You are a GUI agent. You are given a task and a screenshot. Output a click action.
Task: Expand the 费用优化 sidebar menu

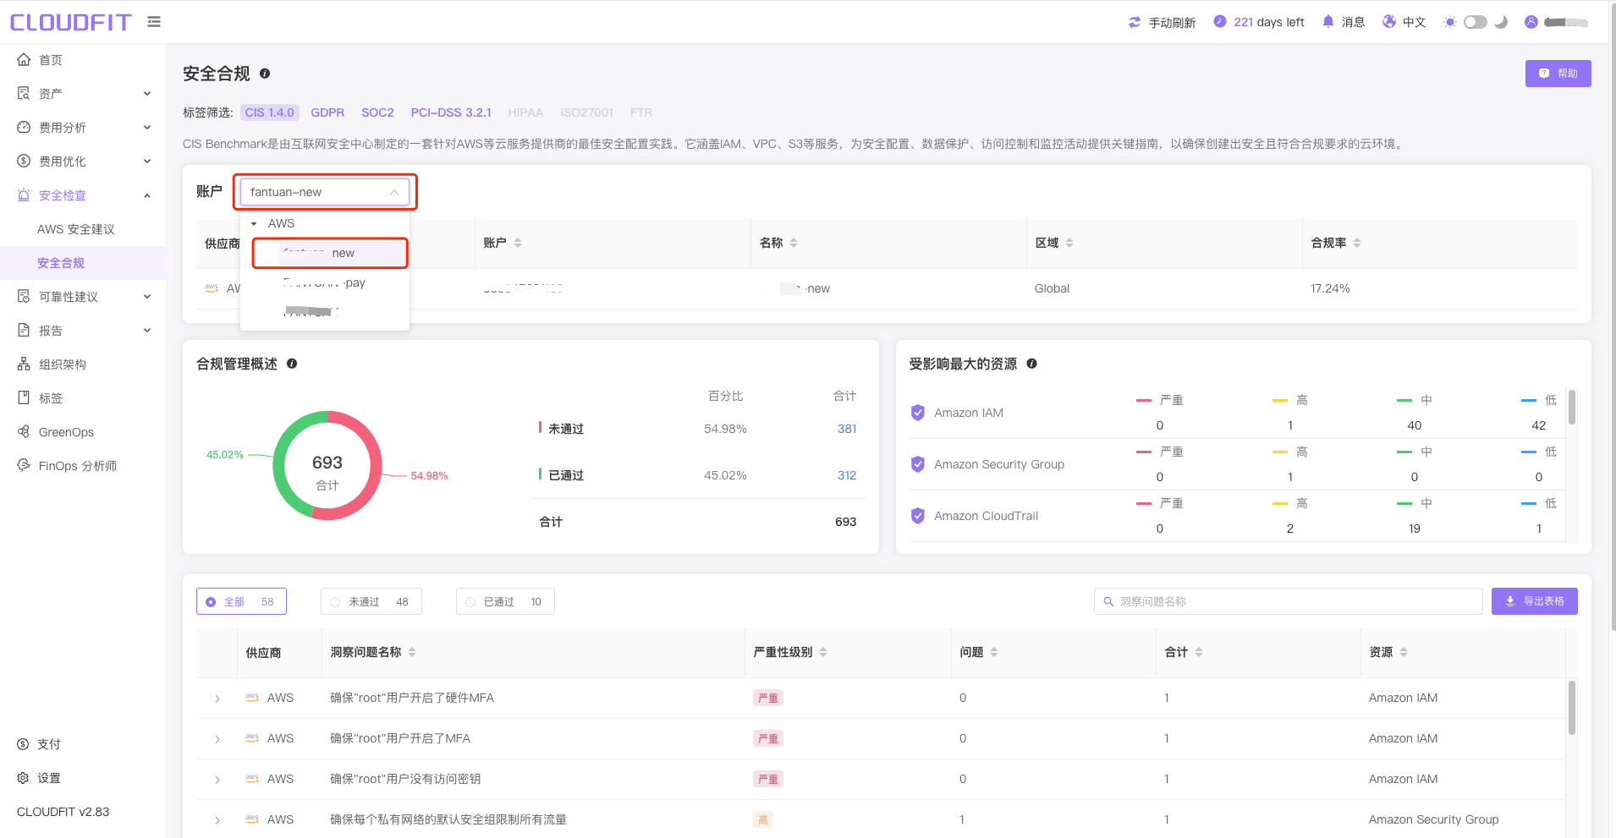[147, 162]
